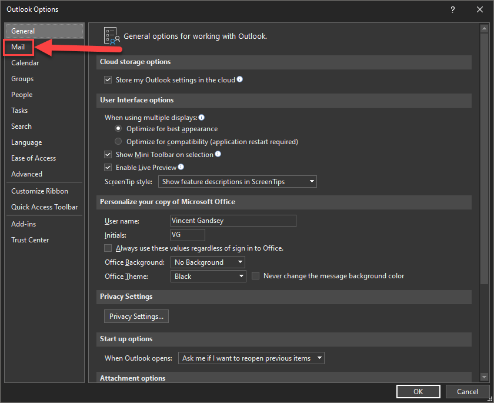Open the Office Theme dropdown

[x=208, y=277]
